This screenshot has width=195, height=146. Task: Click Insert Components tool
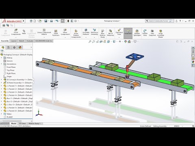point(16,32)
